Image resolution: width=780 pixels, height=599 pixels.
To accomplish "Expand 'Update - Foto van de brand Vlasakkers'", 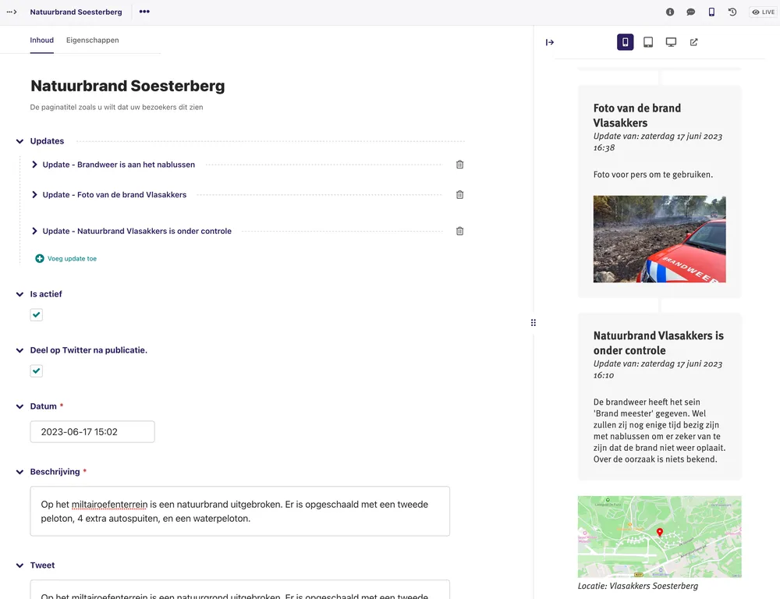I will pyautogui.click(x=34, y=194).
